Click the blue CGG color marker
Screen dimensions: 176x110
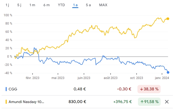coord(6,89)
